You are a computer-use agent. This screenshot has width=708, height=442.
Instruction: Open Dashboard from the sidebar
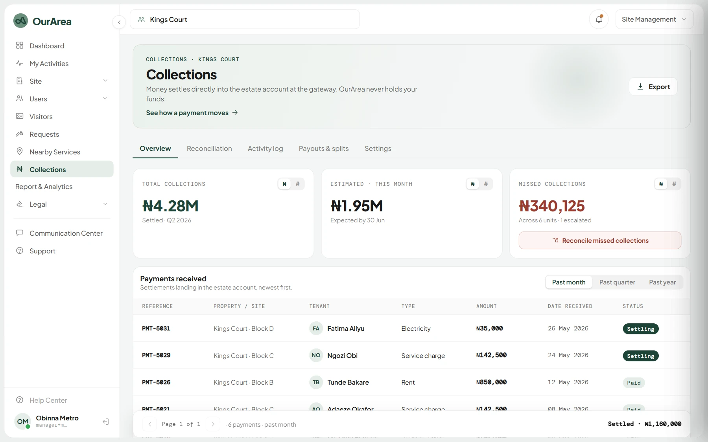pyautogui.click(x=62, y=46)
